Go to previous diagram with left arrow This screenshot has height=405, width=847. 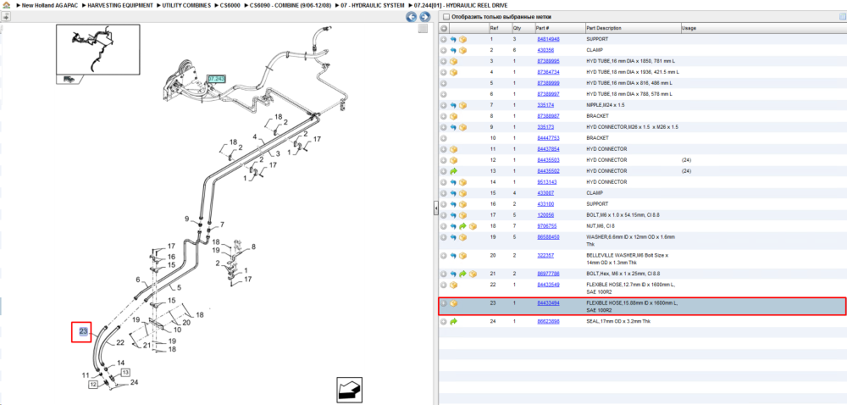click(x=411, y=17)
